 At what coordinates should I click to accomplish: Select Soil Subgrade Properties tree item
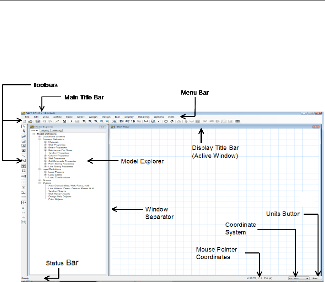click(62, 161)
